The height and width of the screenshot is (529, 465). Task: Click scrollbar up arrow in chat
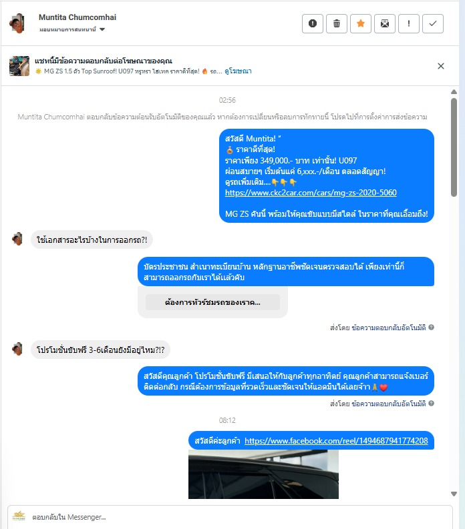(454, 92)
